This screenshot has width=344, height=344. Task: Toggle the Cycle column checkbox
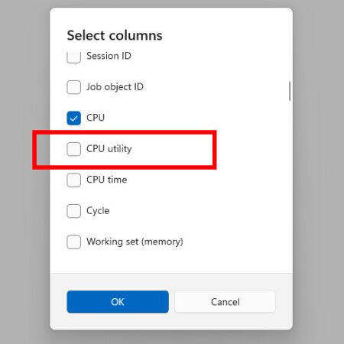tap(73, 211)
